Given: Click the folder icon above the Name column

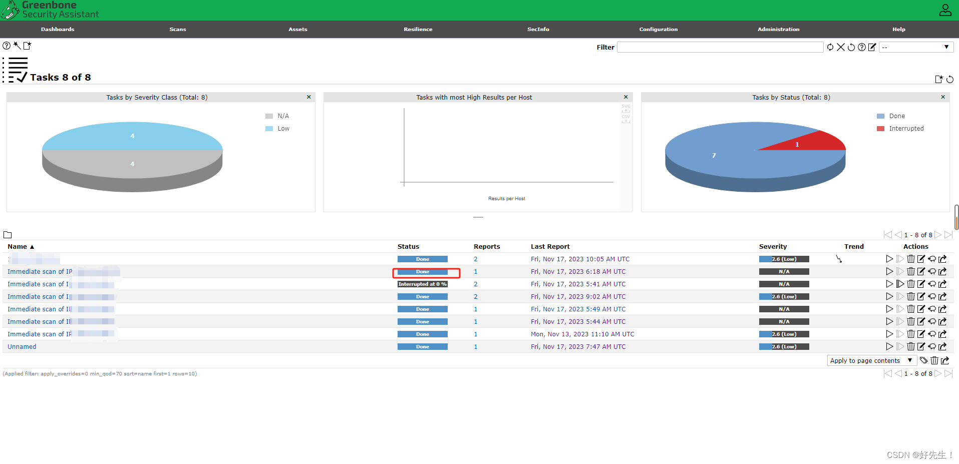Looking at the screenshot, I should tap(8, 235).
